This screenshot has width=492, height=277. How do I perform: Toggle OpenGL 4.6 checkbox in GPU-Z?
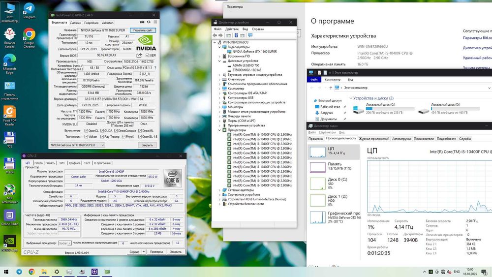(x=140, y=137)
